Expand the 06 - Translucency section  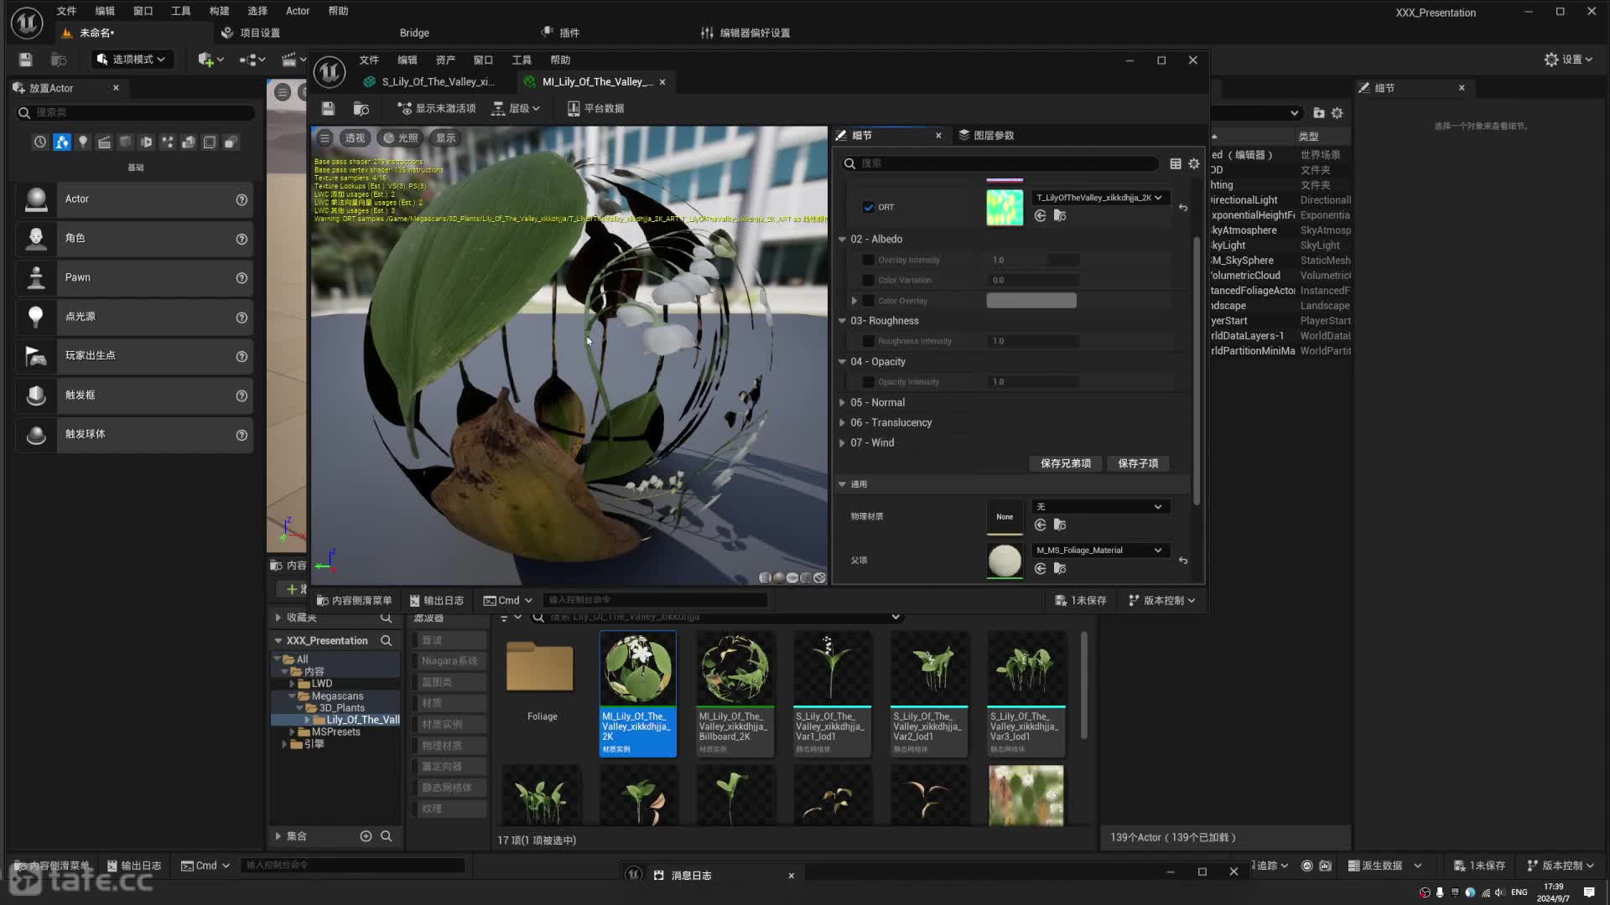pos(842,422)
